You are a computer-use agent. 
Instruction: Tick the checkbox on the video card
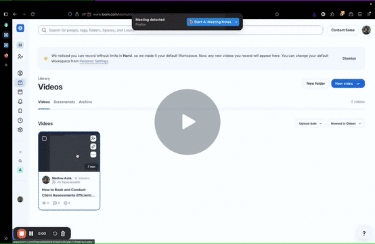tap(44, 138)
